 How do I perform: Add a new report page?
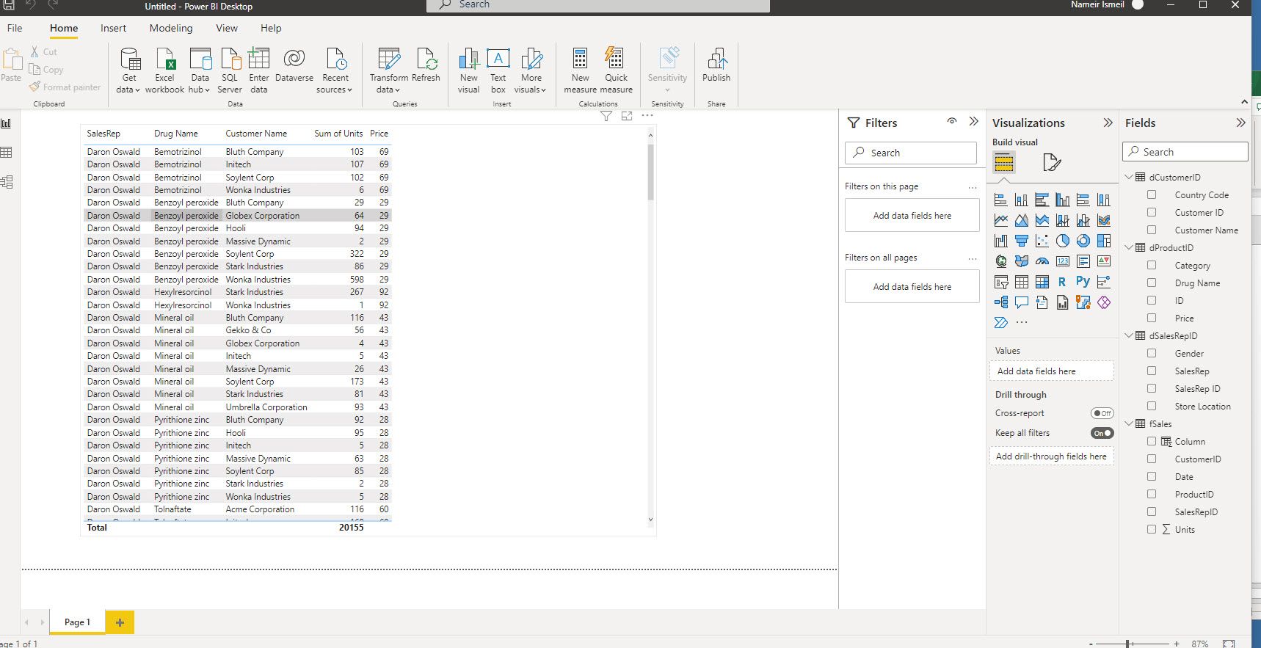click(120, 622)
